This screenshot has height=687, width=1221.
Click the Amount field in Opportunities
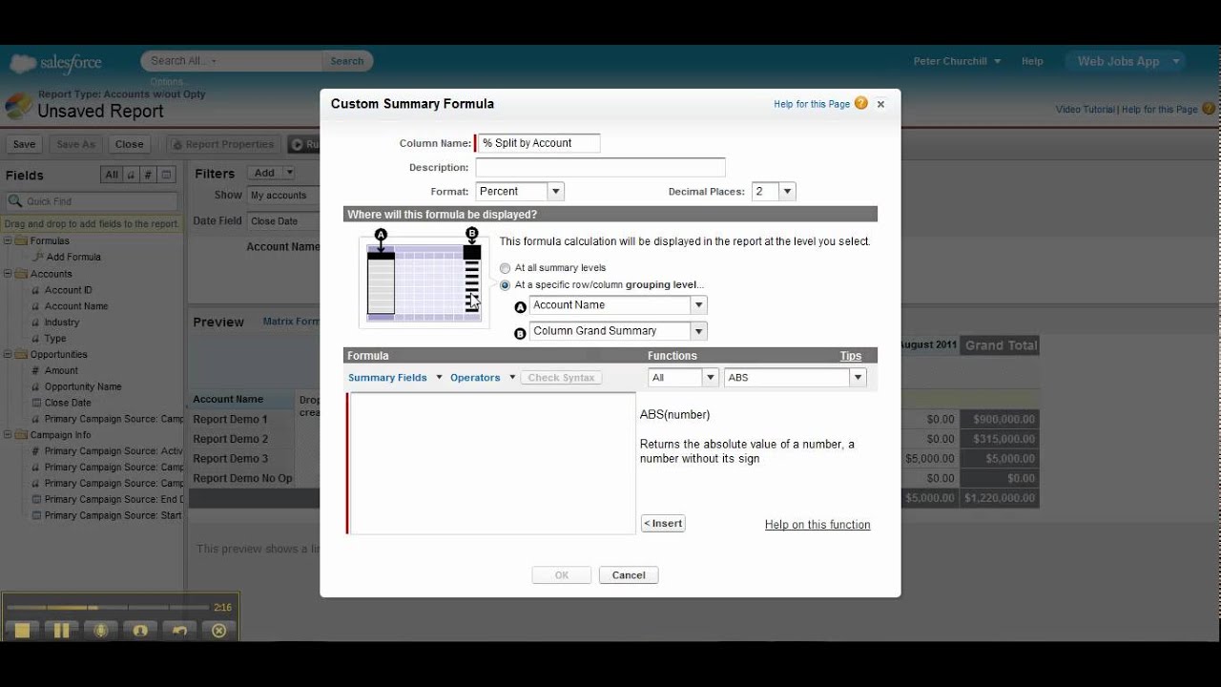(61, 370)
